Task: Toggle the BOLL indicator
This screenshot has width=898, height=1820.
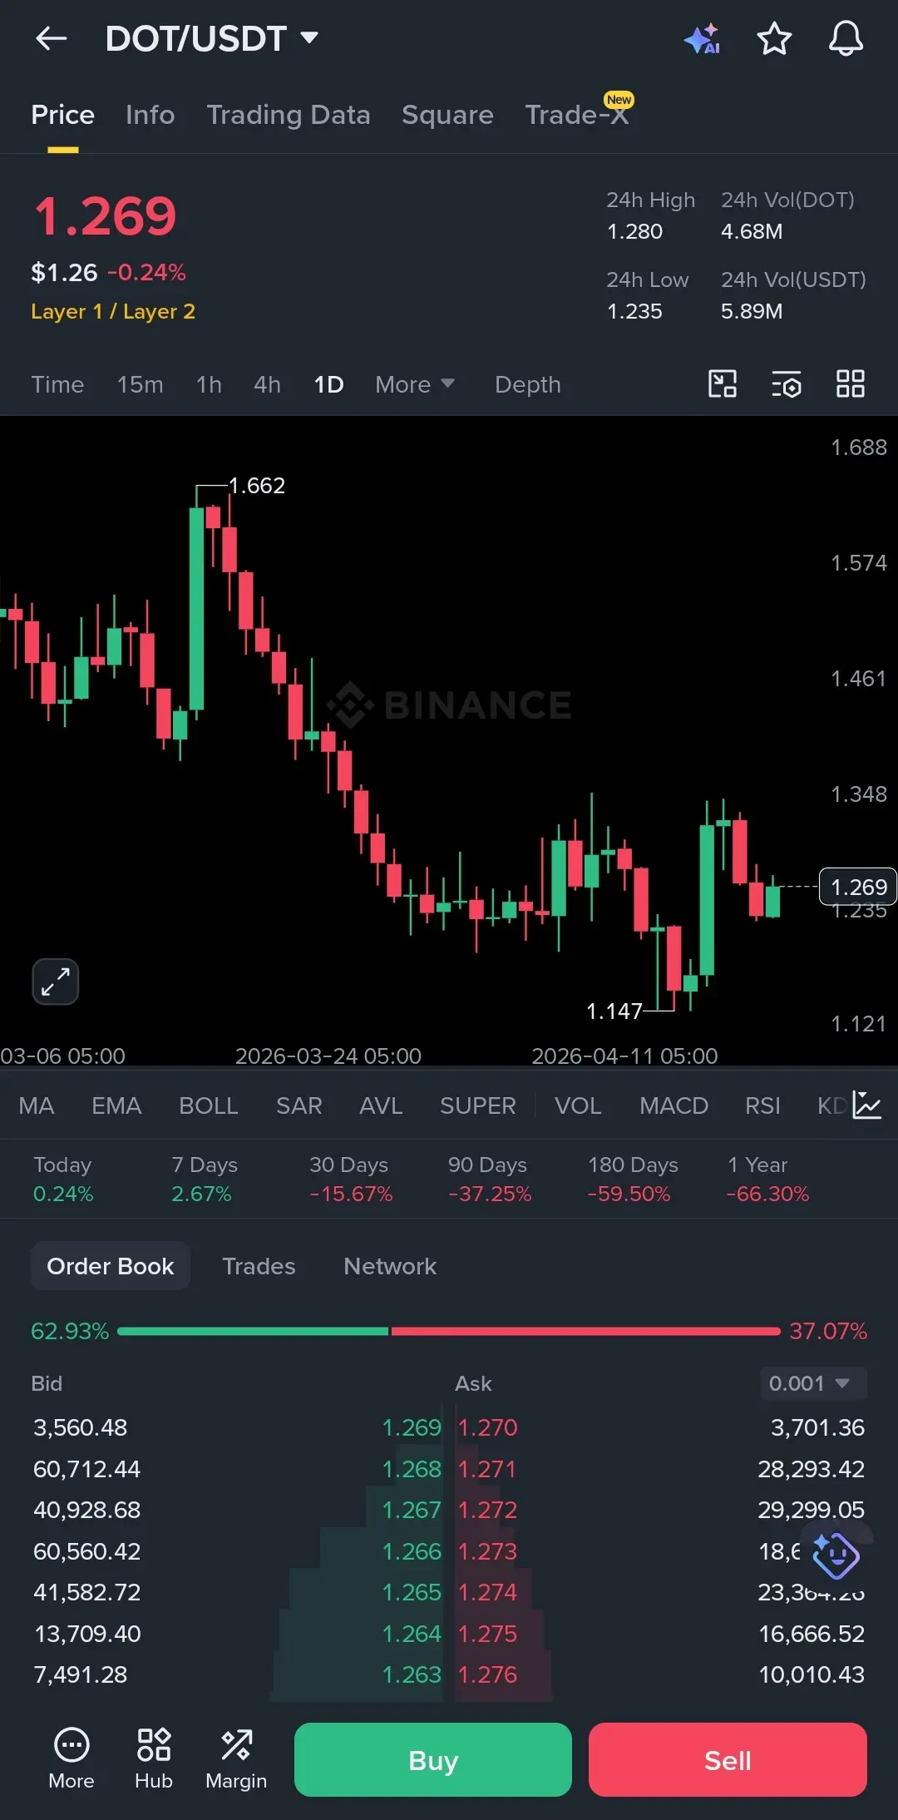Action: click(x=209, y=1105)
